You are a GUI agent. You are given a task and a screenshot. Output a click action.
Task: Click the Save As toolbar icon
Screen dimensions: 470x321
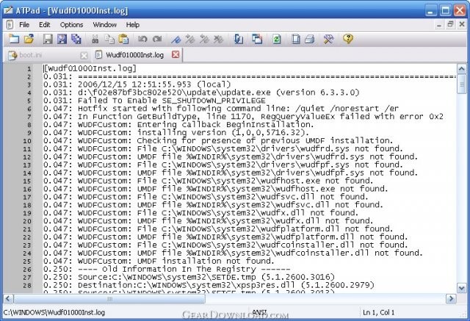coord(62,39)
